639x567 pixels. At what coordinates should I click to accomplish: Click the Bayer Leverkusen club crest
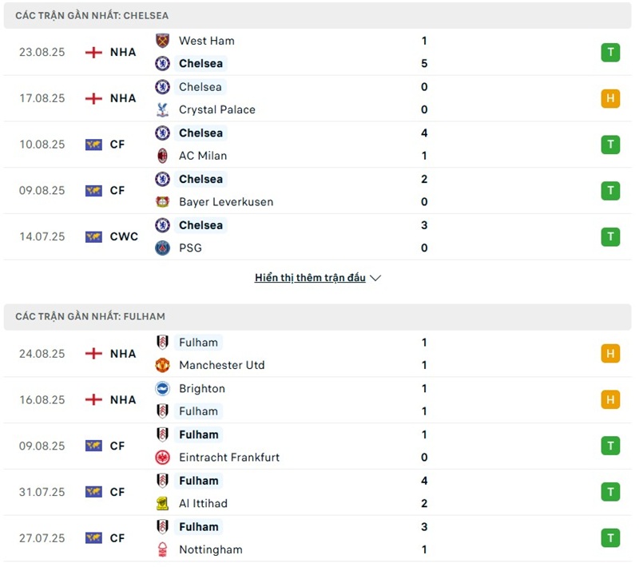pyautogui.click(x=163, y=202)
